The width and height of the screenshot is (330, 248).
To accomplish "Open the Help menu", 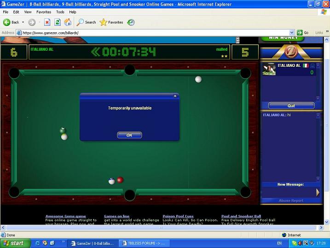I will 73,12.
